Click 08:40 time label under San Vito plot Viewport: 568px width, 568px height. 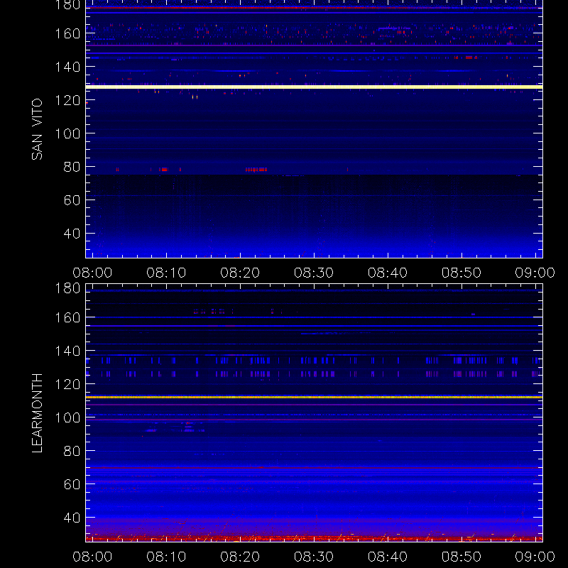click(388, 273)
